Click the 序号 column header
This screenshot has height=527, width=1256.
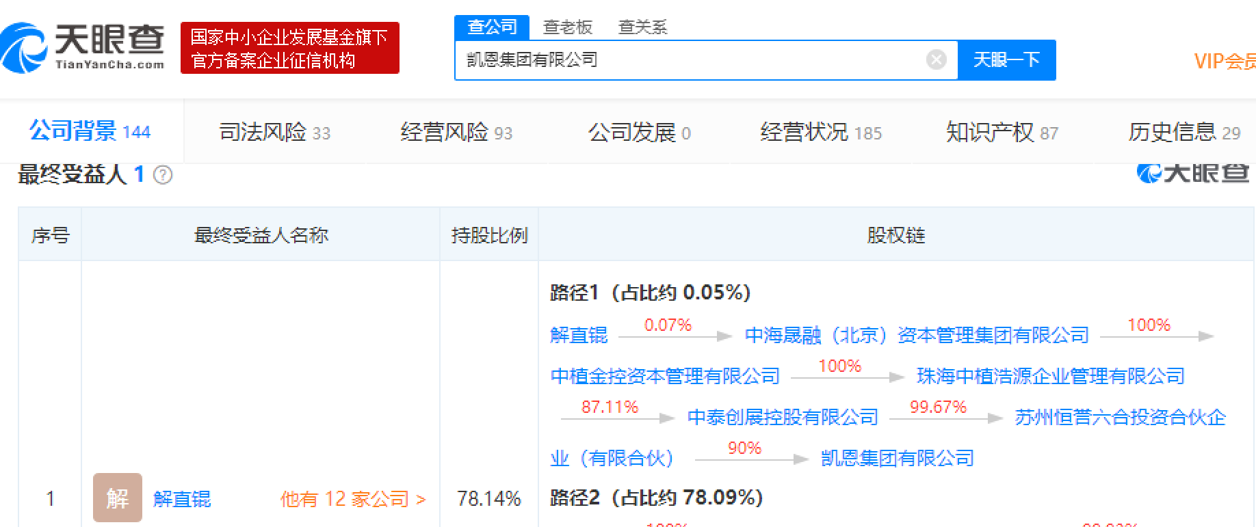(x=50, y=235)
